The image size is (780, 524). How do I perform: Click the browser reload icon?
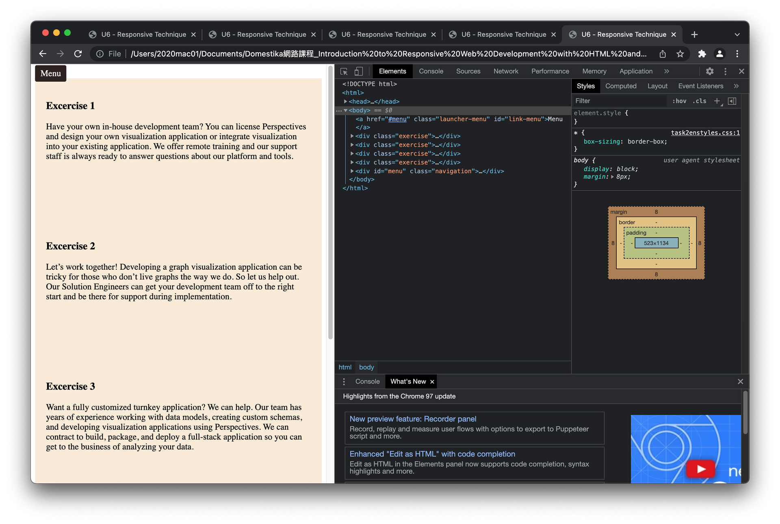[78, 54]
